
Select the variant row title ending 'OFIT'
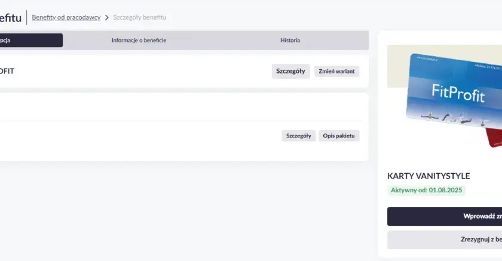[x=7, y=71]
